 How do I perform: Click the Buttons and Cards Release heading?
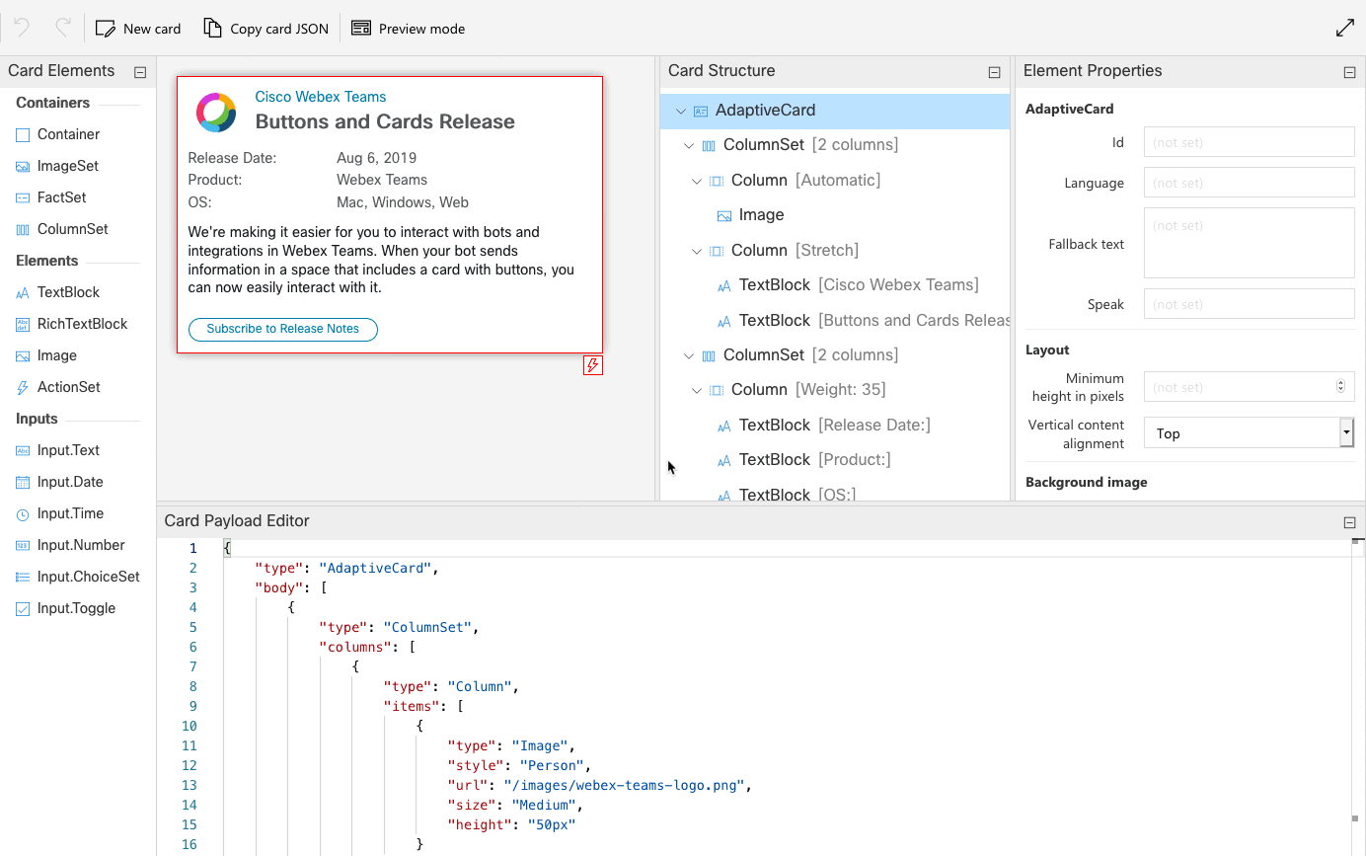click(385, 121)
